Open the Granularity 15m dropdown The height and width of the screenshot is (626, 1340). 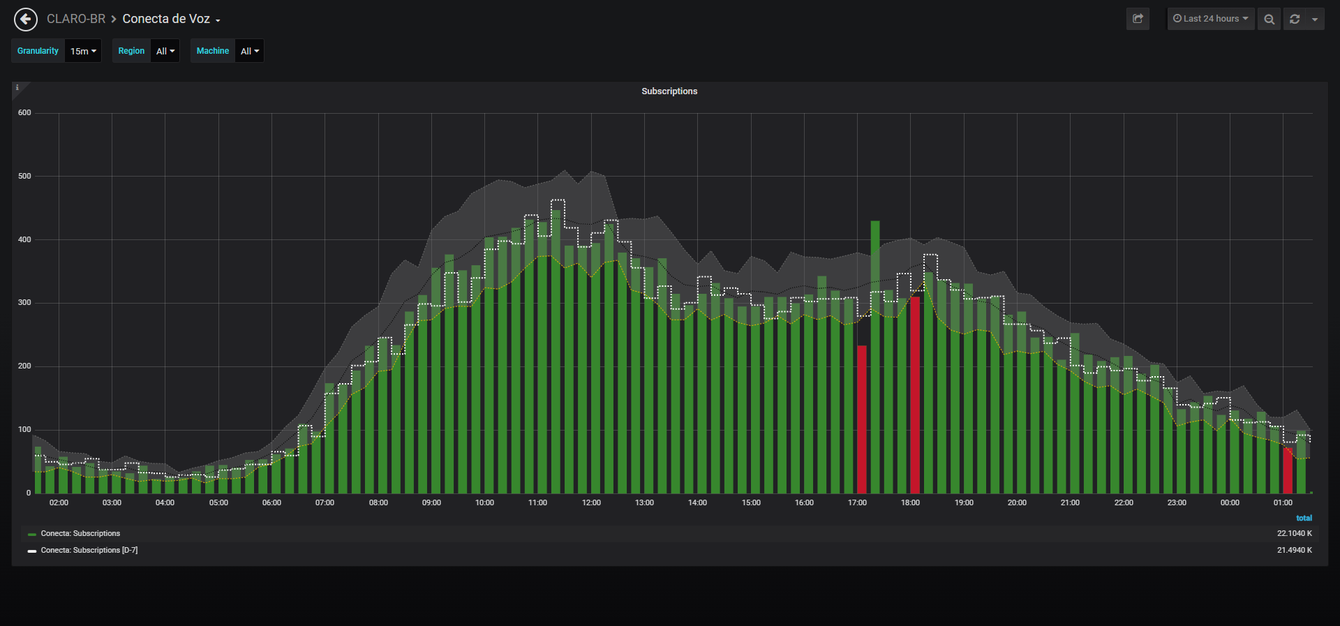point(83,51)
